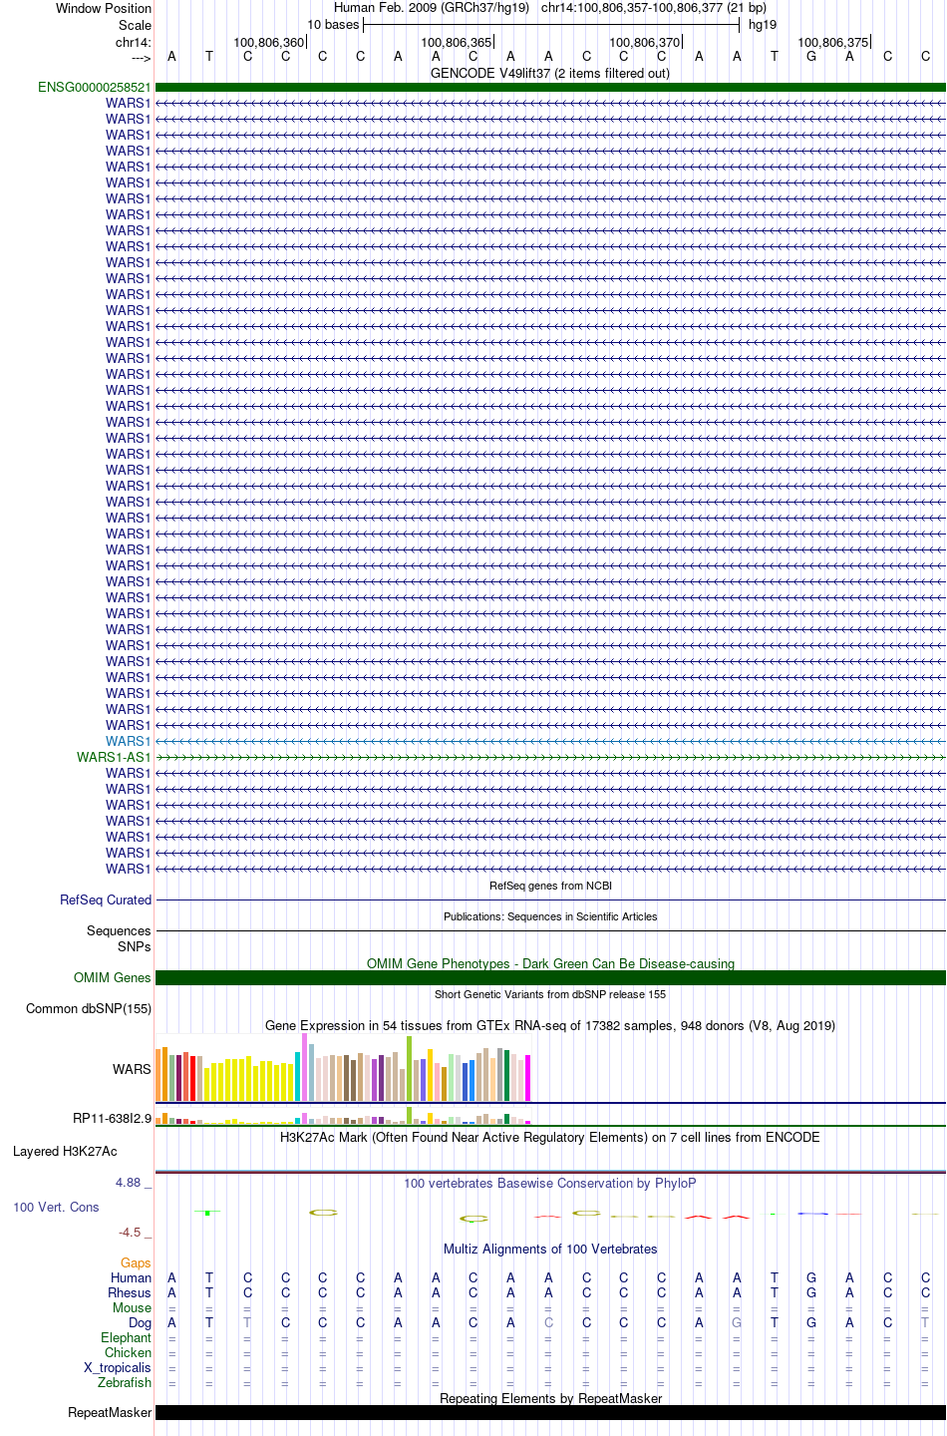947x1436 pixels.
Task: Click the Dog alignment row label
Action: click(x=141, y=1322)
